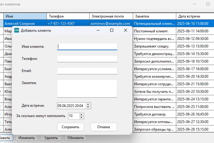The height and width of the screenshot is (143, 214).
Task: Click note cell Интересуется оптовы...
Action: (x=155, y=122)
